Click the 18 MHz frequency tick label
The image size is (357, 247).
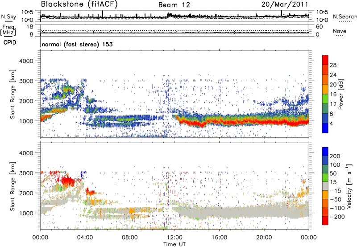point(30,27)
